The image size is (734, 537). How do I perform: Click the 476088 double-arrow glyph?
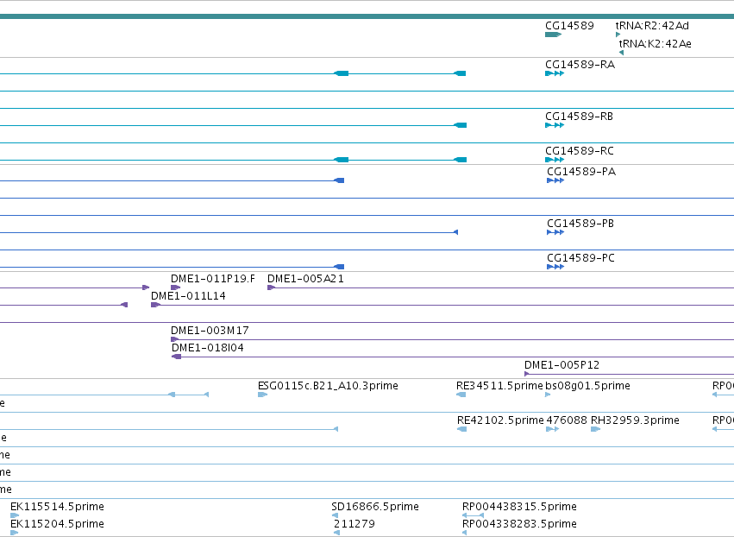[552, 429]
